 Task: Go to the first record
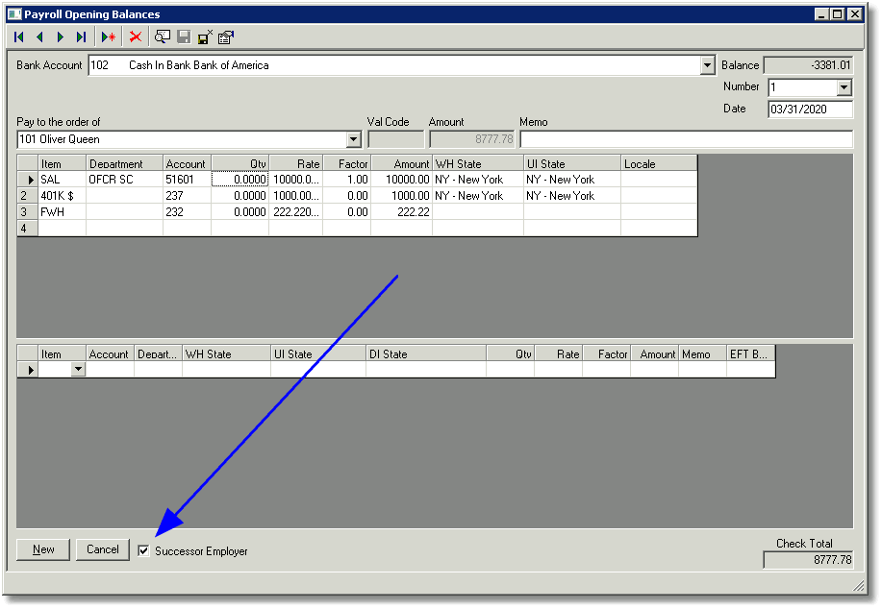tap(19, 37)
